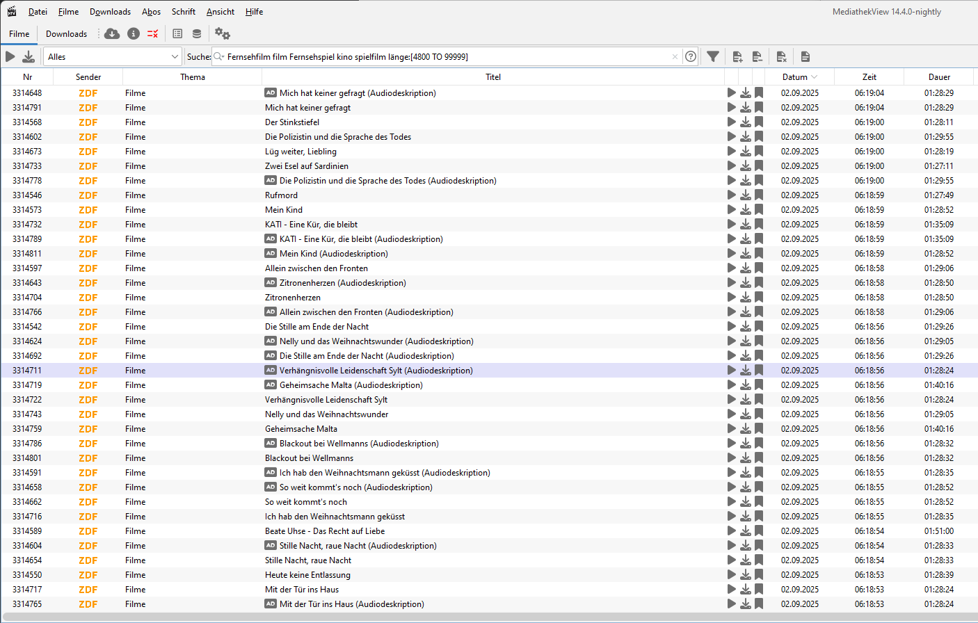Download the film 'Rufmord'

745,195
